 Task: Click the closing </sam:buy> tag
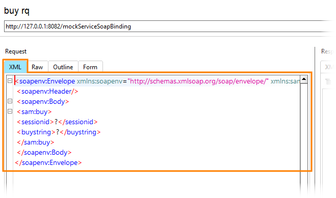pyautogui.click(x=36, y=143)
